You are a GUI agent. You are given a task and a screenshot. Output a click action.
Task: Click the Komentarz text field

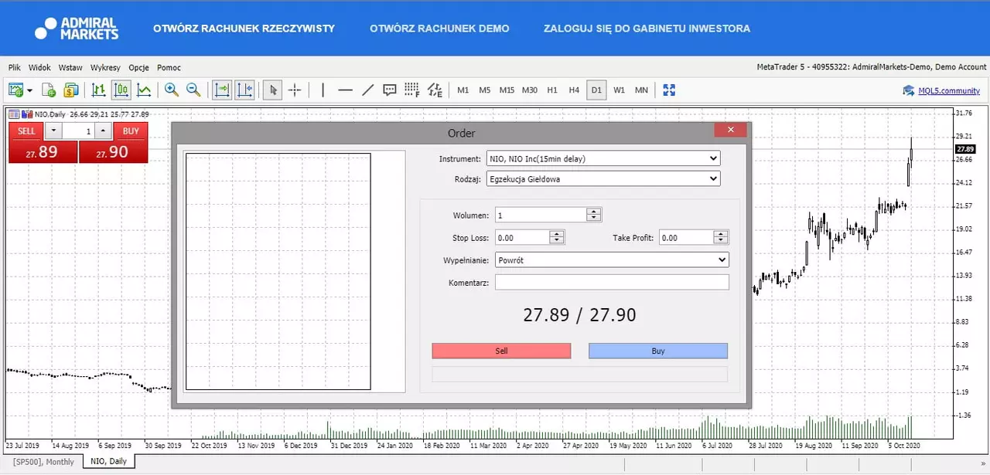tap(612, 283)
